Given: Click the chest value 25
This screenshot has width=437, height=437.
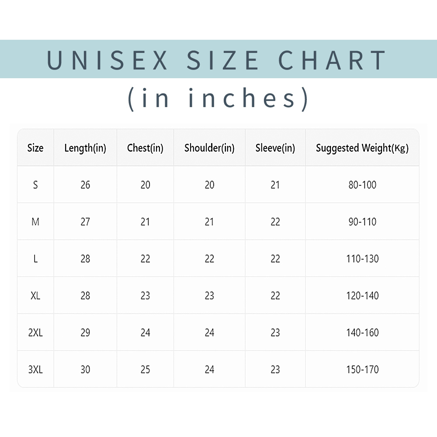Looking at the screenshot, I should (145, 370).
